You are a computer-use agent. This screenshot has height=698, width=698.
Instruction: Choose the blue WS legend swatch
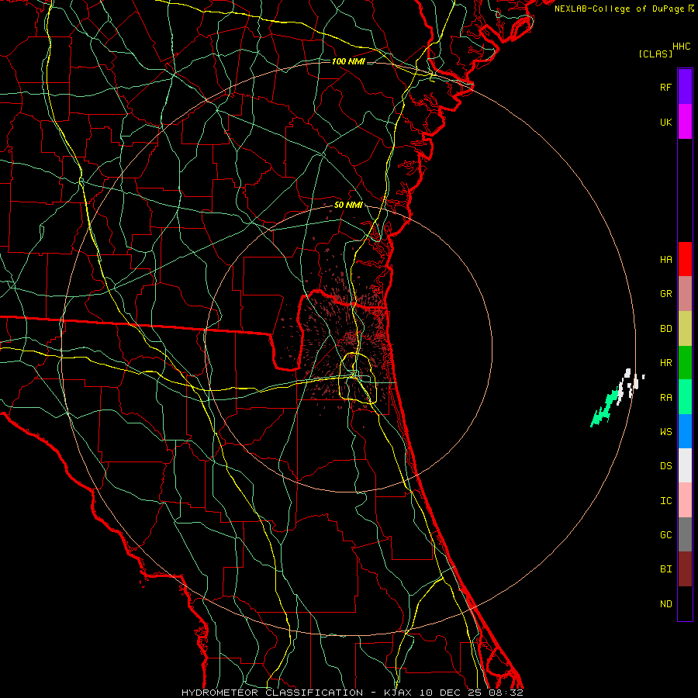click(685, 431)
